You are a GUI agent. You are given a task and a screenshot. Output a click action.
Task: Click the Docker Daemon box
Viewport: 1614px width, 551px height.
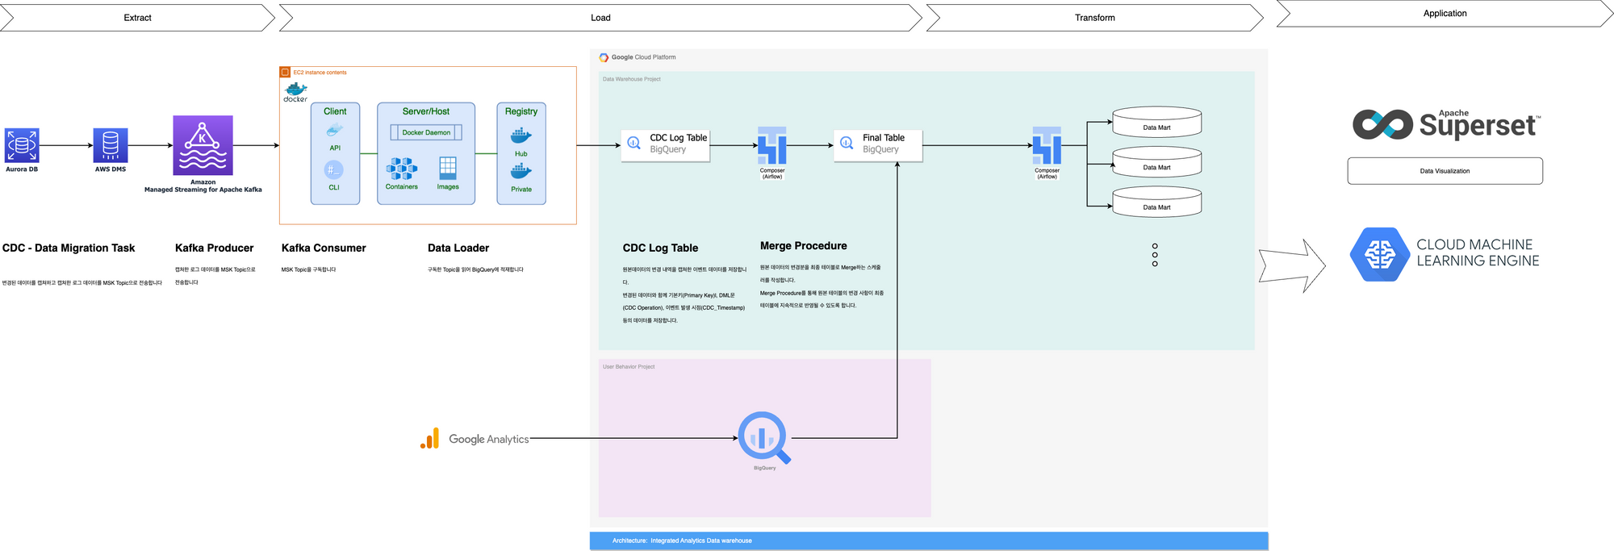[426, 132]
